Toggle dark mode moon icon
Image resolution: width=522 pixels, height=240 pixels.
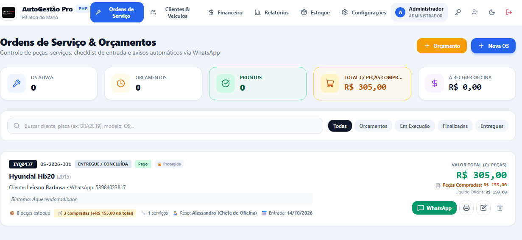pyautogui.click(x=492, y=12)
